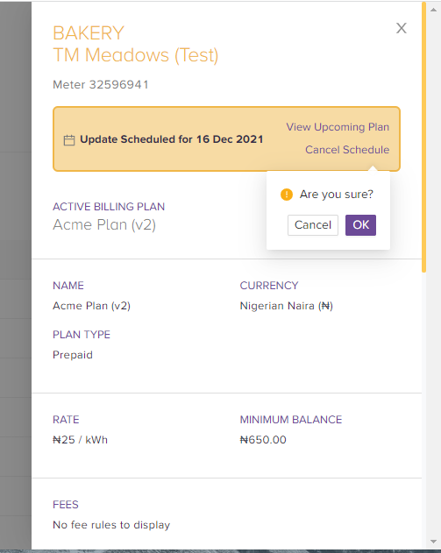This screenshot has width=441, height=553.
Task: Select the Meter 32596941 text
Action: point(101,85)
